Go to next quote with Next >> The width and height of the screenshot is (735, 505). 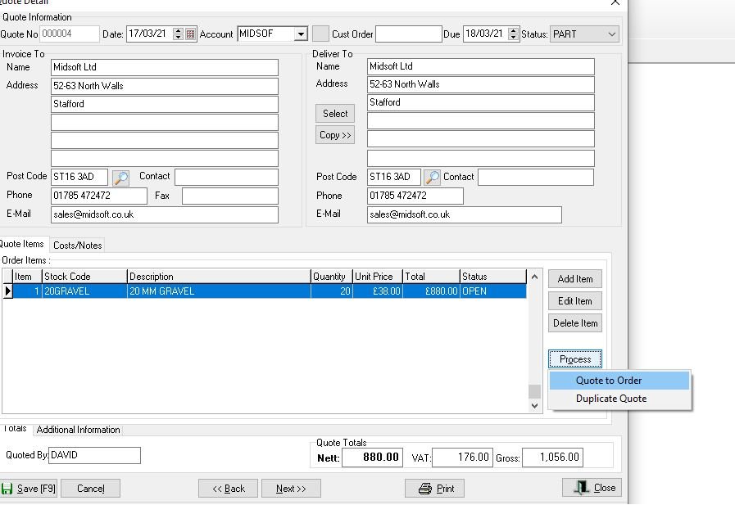click(x=291, y=489)
